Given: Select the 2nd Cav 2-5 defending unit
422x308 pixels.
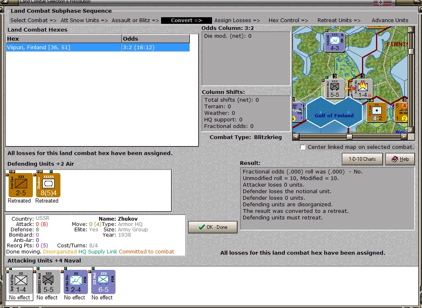Looking at the screenshot, I should (21, 185).
